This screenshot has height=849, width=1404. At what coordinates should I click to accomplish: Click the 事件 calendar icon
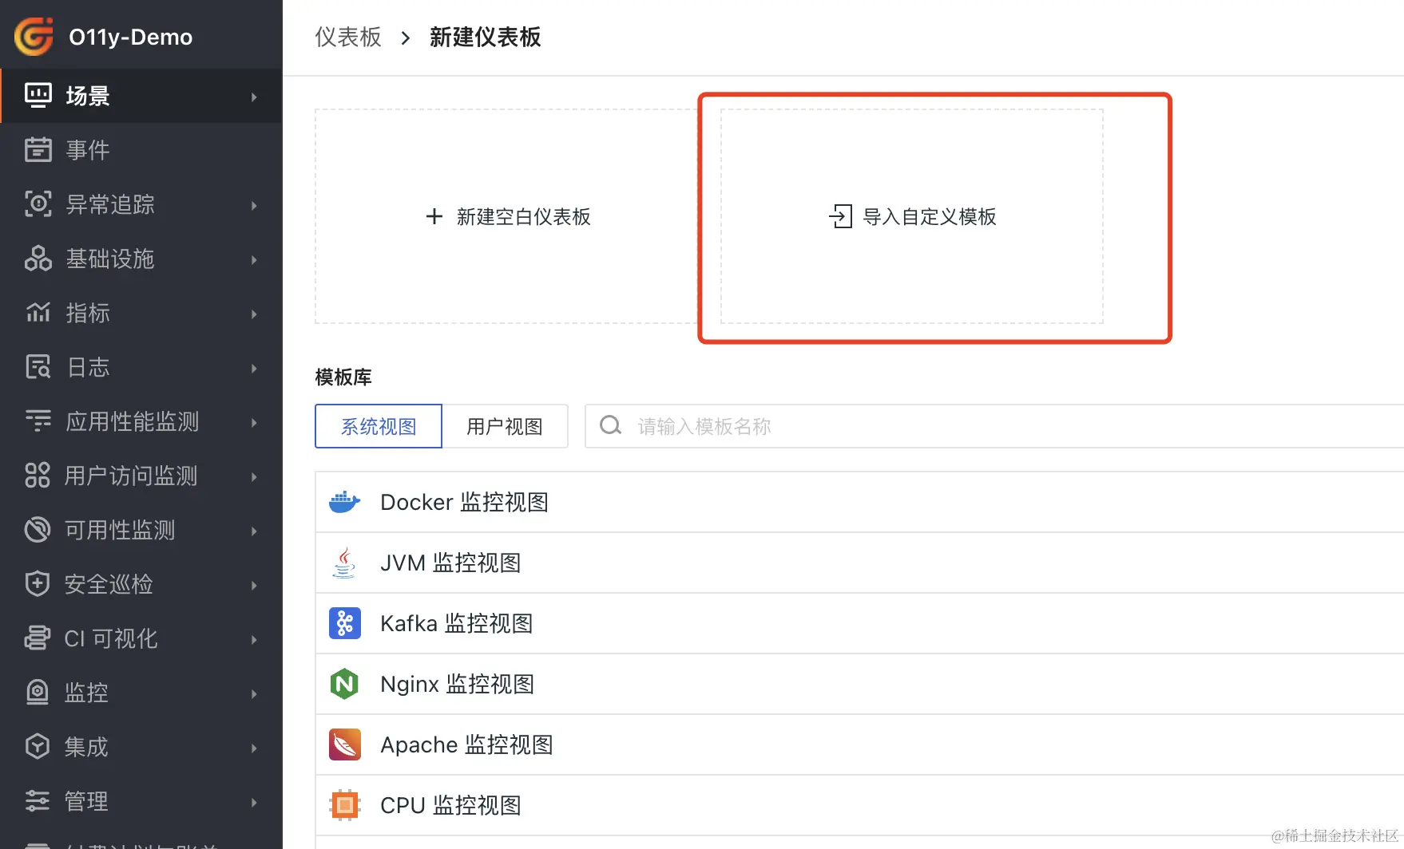38,150
